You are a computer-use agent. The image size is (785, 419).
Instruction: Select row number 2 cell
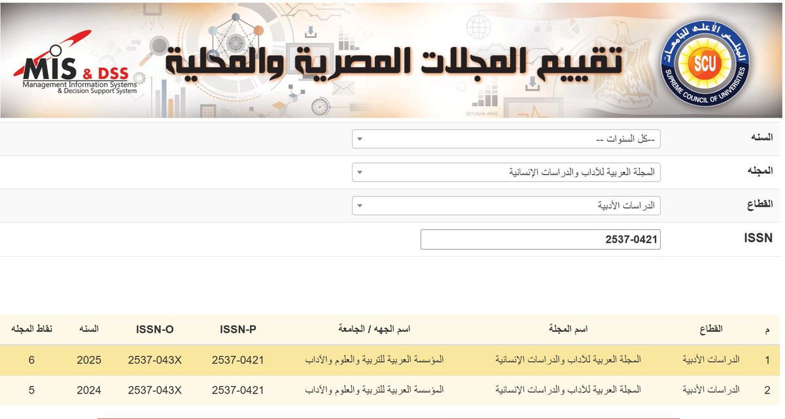tap(767, 390)
